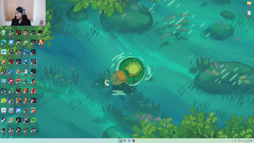Expand the hidden system tray icons
Screen dimensions: 254x143
coord(229,140)
